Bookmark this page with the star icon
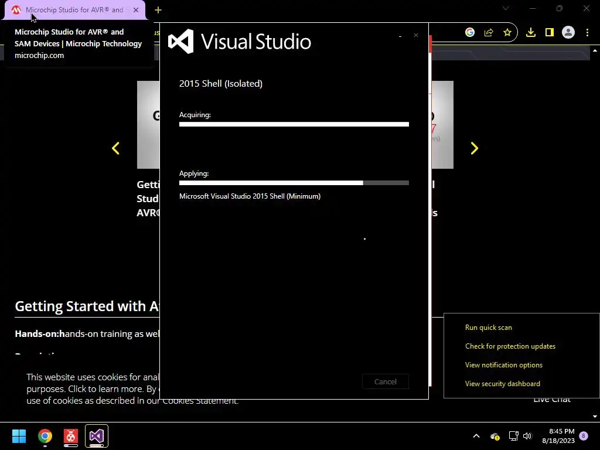The width and height of the screenshot is (600, 450). coord(507,33)
